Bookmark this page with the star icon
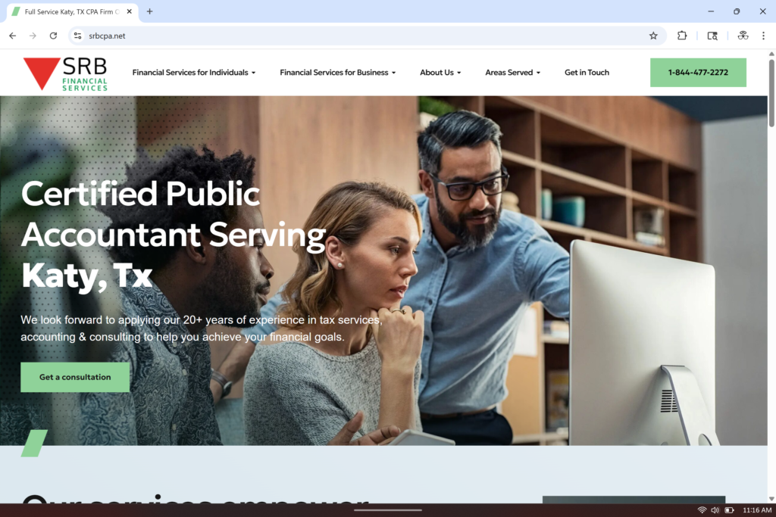Viewport: 776px width, 517px height. [x=653, y=36]
